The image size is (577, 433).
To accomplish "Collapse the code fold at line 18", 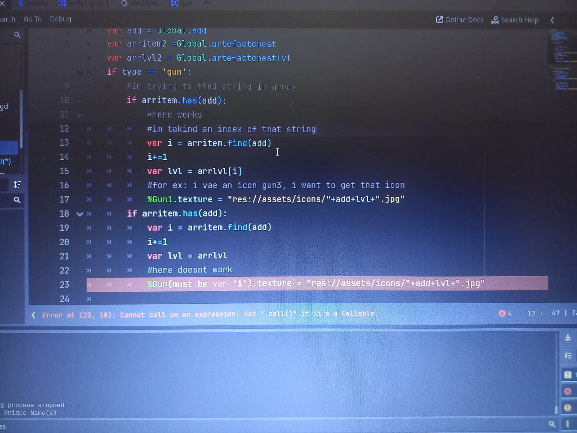I will [x=80, y=214].
